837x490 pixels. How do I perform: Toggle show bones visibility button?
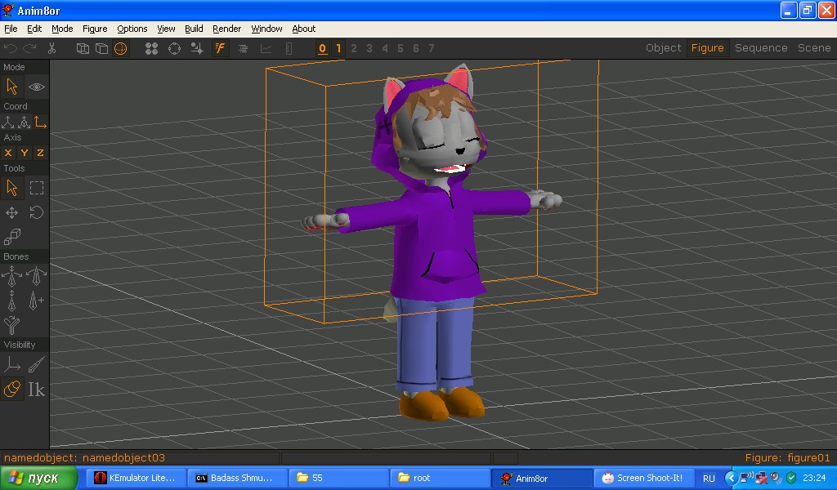click(x=37, y=364)
